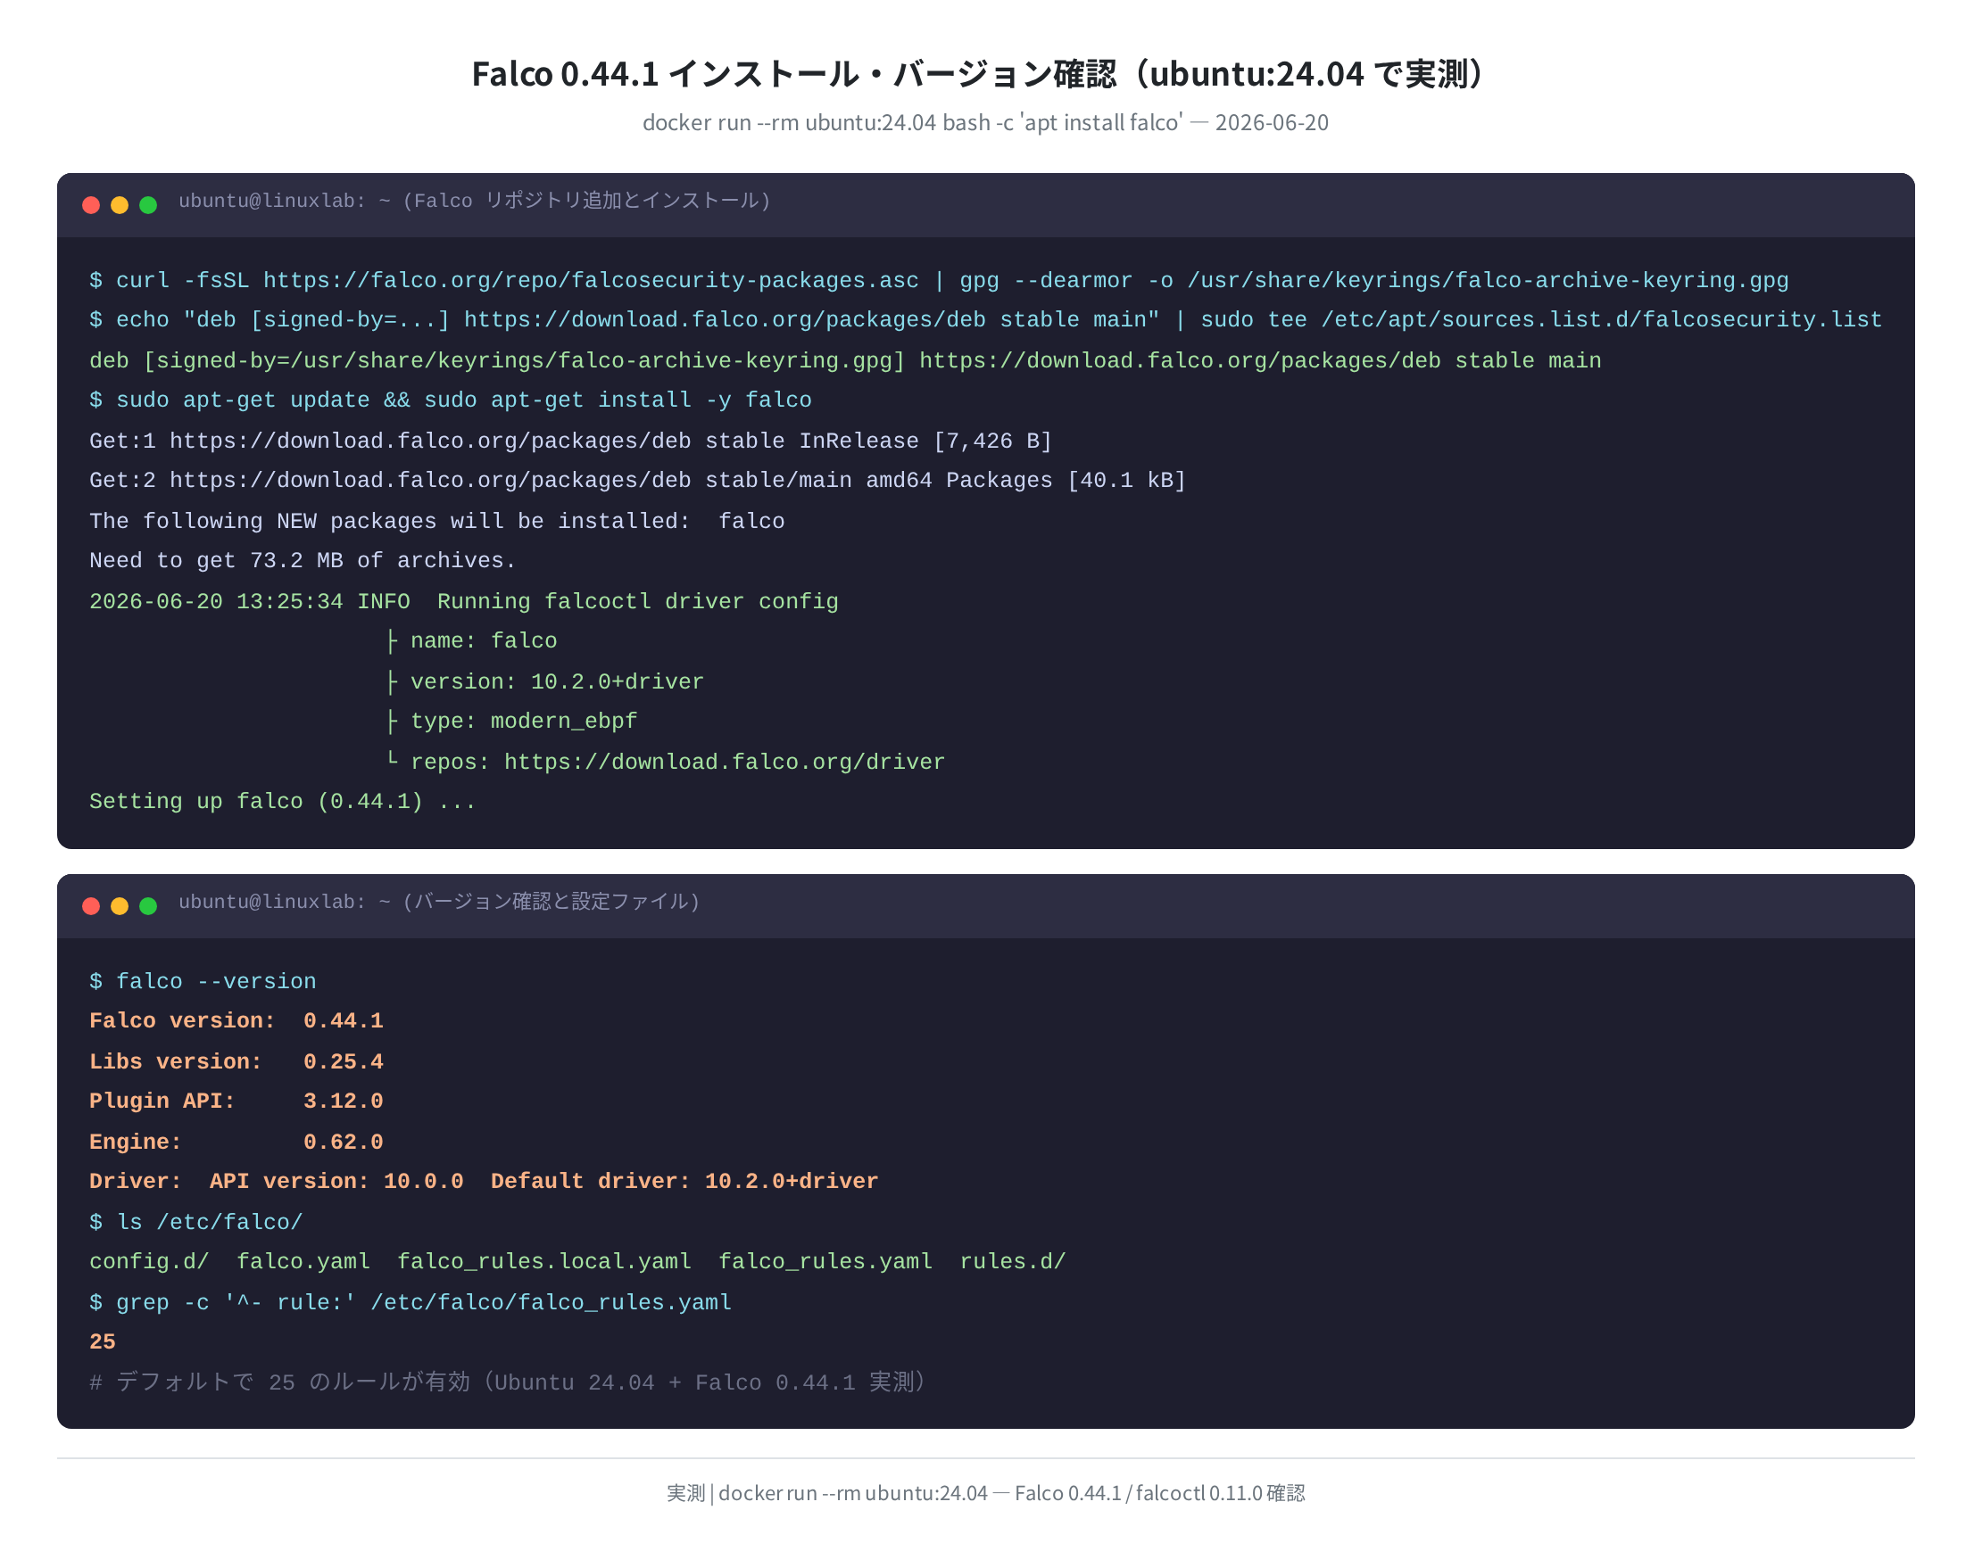Click the 'type: modern_ebpf' tree line

[x=510, y=722]
